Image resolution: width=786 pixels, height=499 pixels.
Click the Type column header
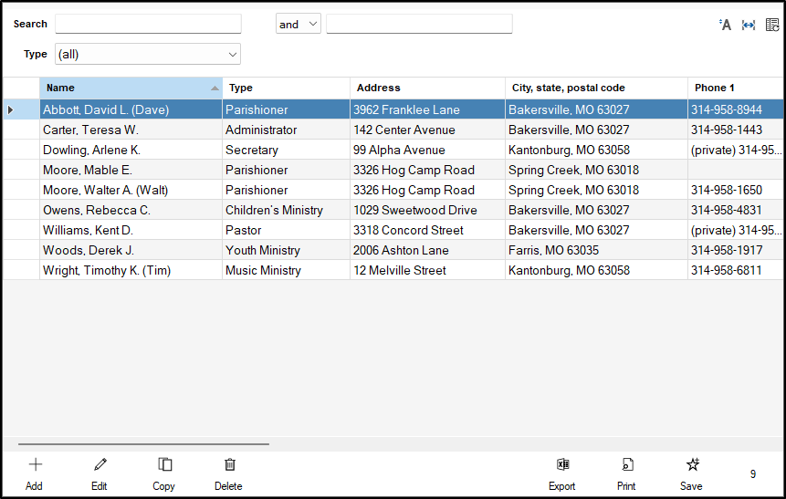(285, 88)
